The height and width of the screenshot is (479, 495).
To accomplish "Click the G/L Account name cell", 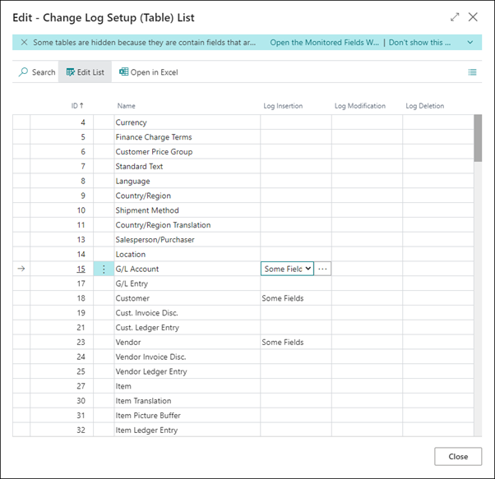I will coord(187,269).
